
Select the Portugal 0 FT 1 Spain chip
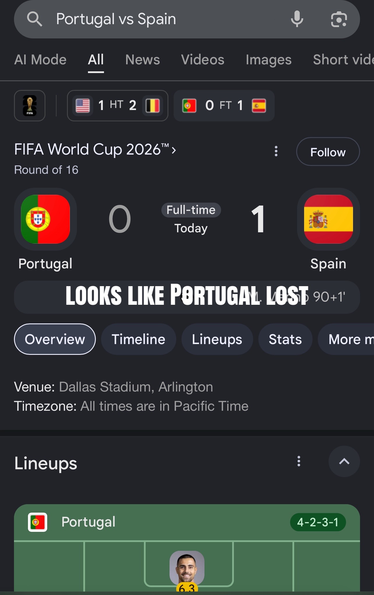point(224,105)
